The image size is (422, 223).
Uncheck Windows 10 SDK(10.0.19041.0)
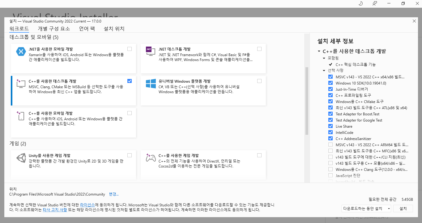tap(330, 83)
